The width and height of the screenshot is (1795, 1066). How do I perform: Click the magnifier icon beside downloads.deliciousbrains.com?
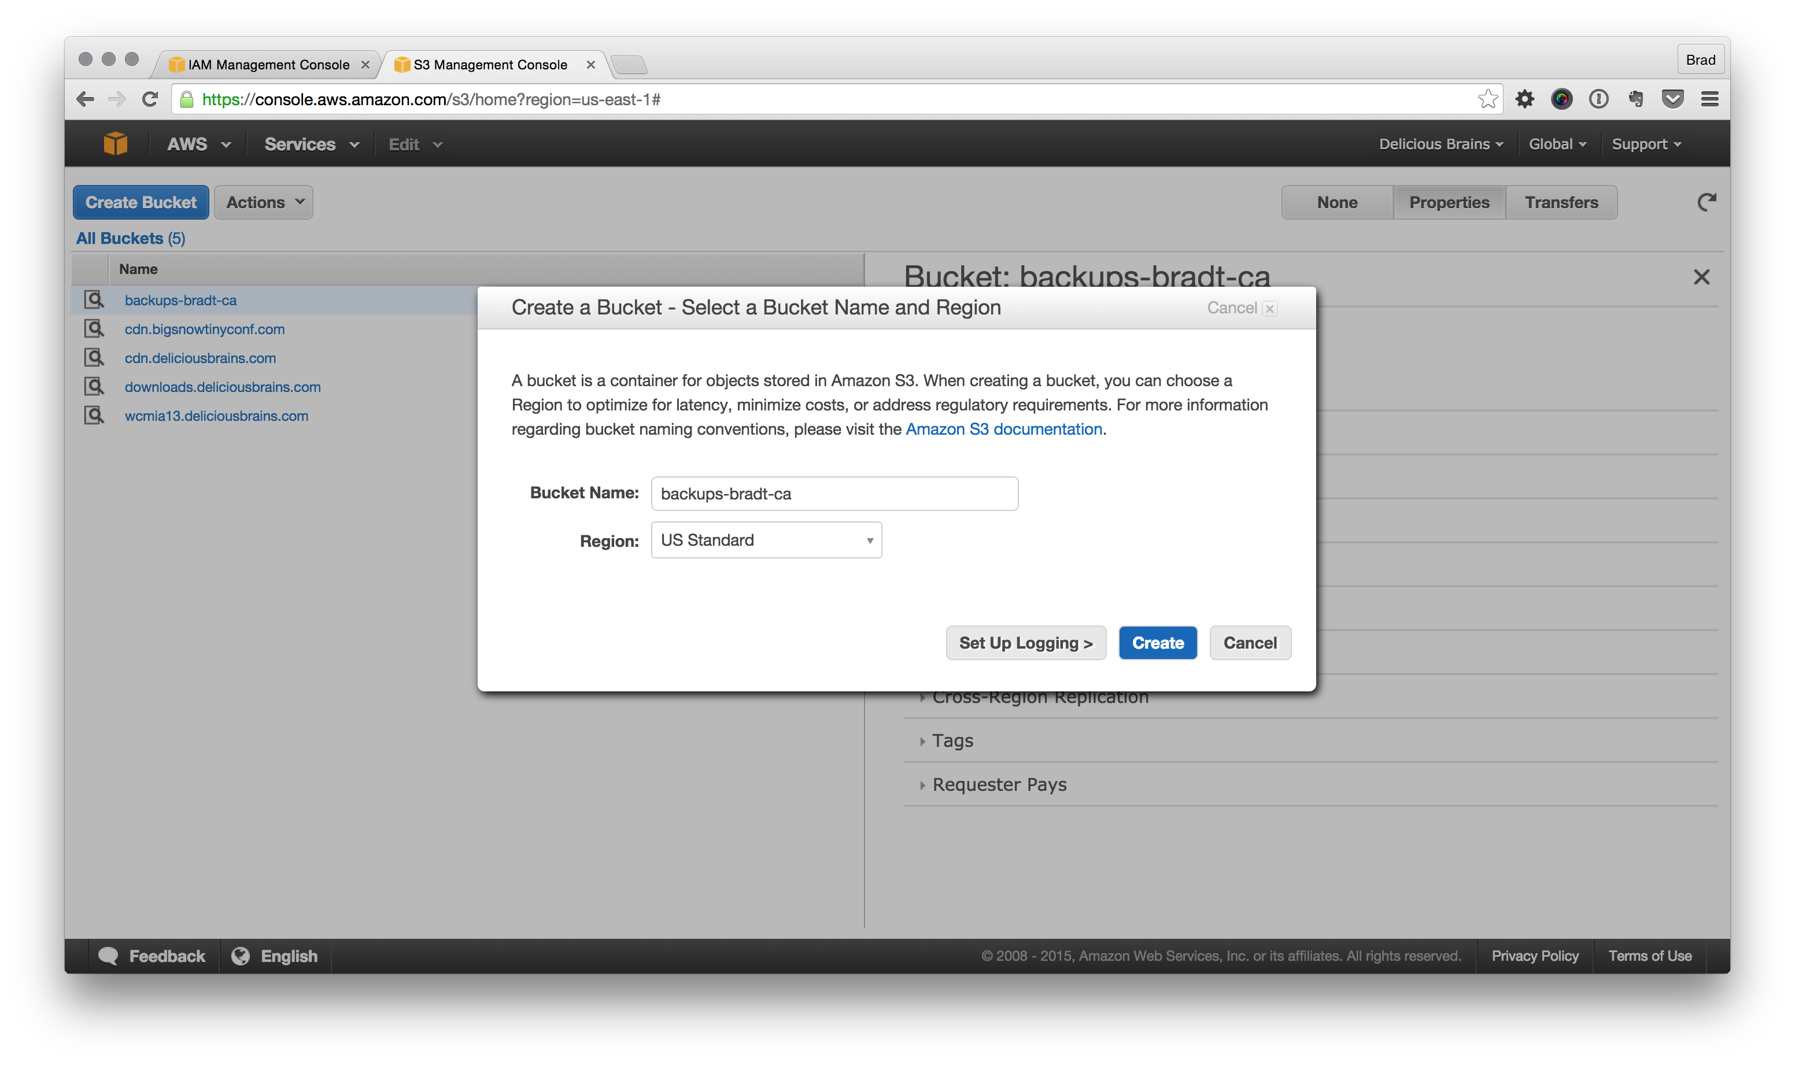click(94, 387)
